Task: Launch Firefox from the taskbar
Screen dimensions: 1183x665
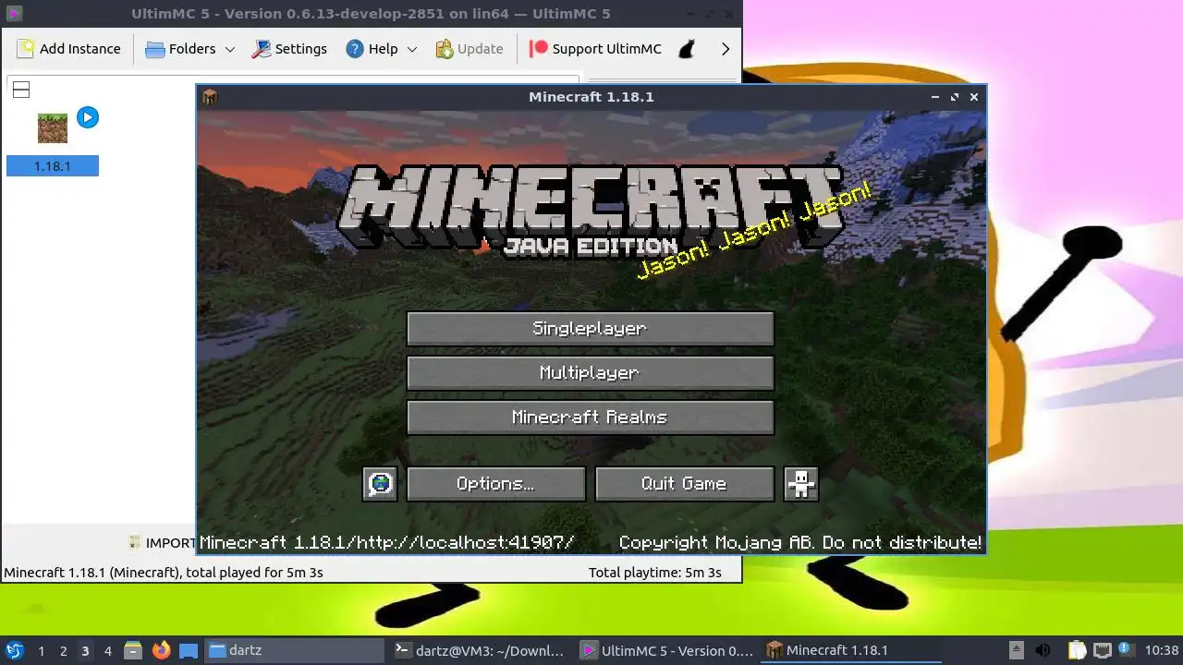Action: click(161, 650)
